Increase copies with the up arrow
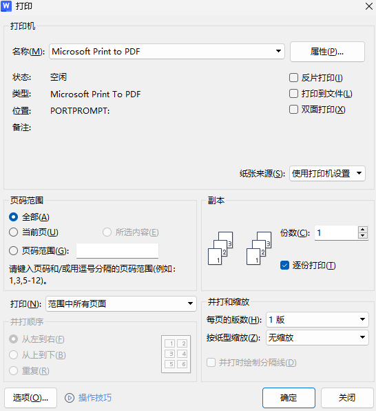This screenshot has height=411, width=376. click(363, 230)
